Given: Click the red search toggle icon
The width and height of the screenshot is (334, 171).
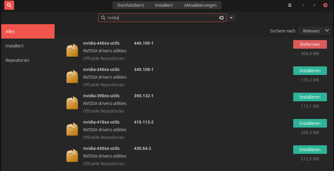Looking at the screenshot, I should click(9, 5).
